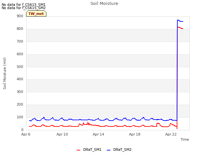This screenshot has height=156, width=209.
Task: Click the Apr 22 x-axis tick label
Action: click(171, 134)
